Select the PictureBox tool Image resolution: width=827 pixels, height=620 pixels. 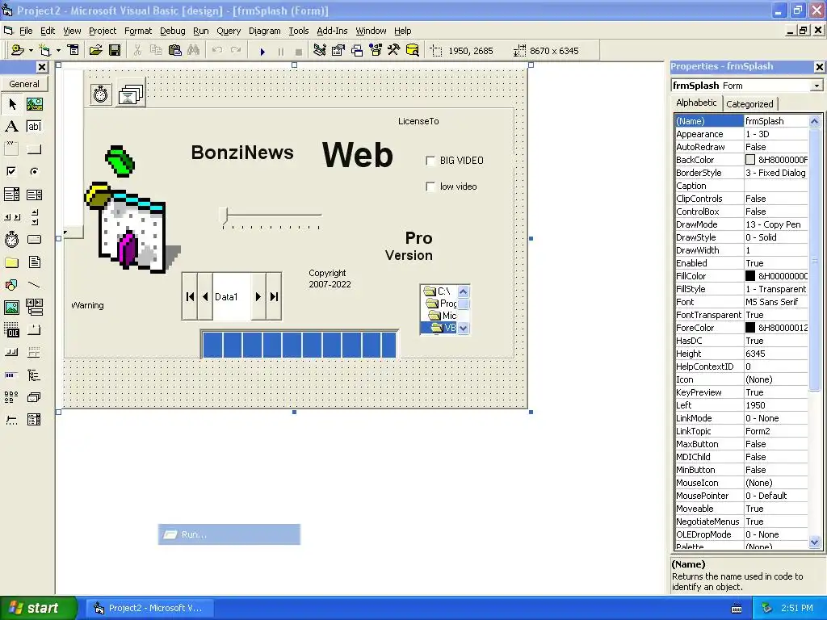34,104
